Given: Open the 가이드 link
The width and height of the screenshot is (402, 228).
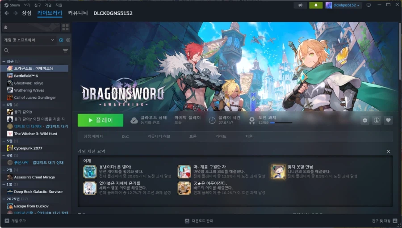Looking at the screenshot, I should (221, 136).
